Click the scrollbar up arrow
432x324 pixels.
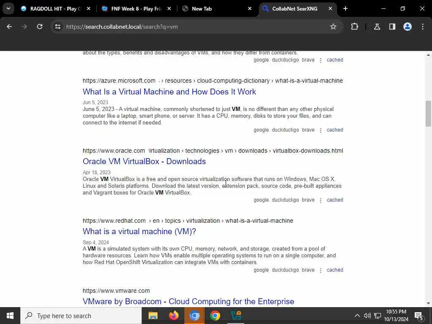click(x=428, y=55)
